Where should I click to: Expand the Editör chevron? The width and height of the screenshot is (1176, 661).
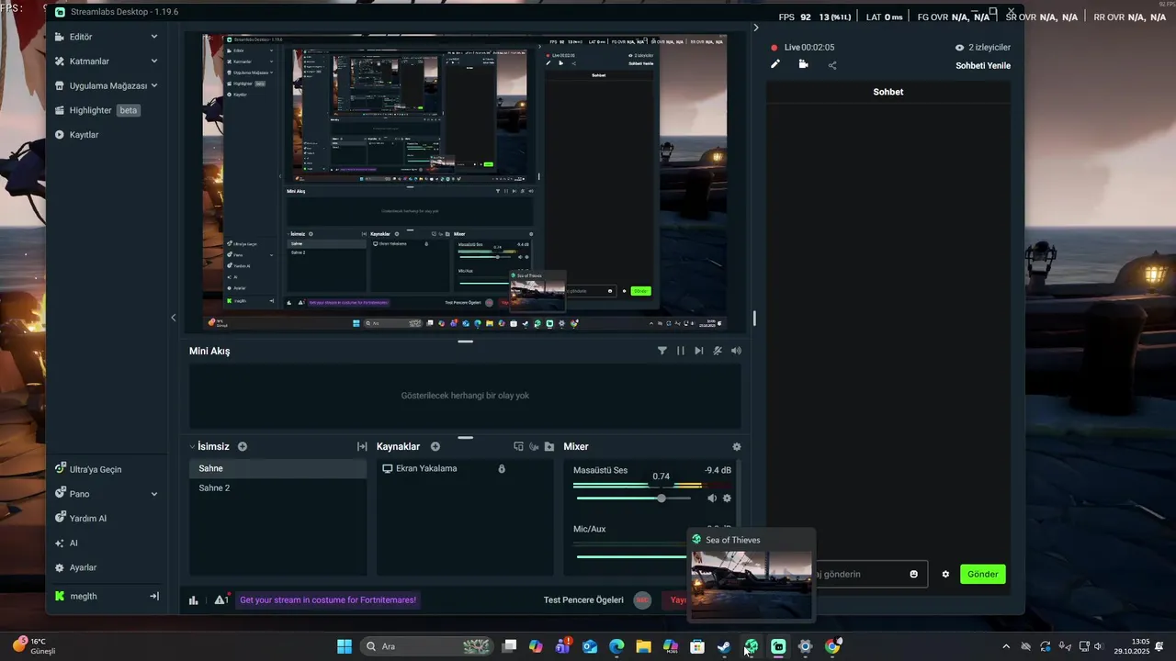154,37
